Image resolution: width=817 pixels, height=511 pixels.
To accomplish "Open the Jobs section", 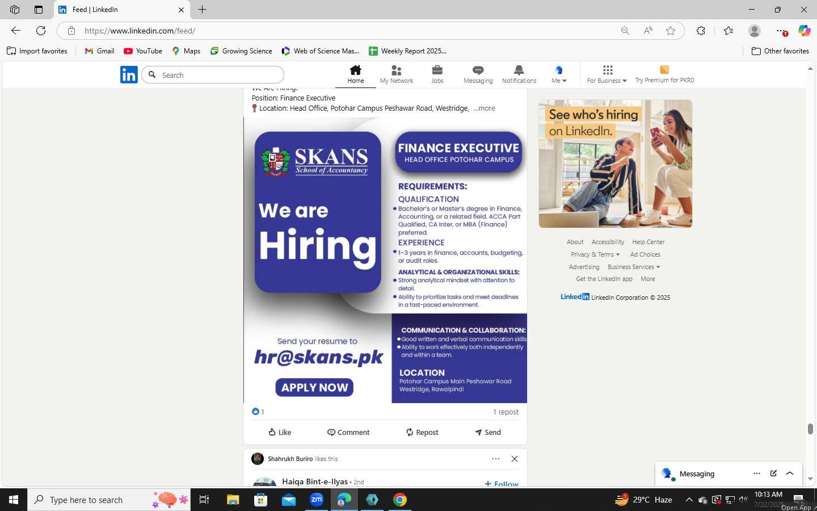I will coord(437,74).
